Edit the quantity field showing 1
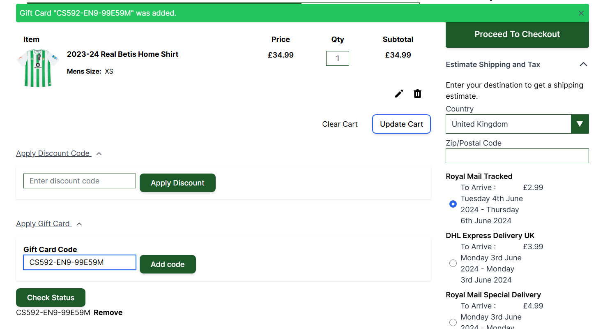 (x=338, y=58)
